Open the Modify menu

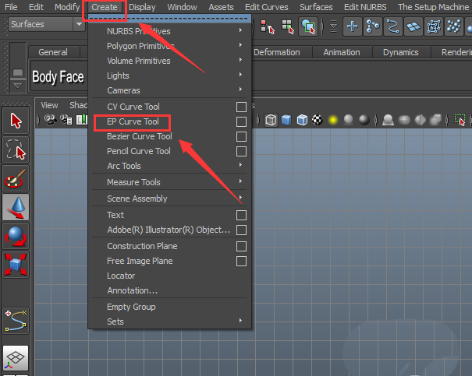pyautogui.click(x=67, y=7)
